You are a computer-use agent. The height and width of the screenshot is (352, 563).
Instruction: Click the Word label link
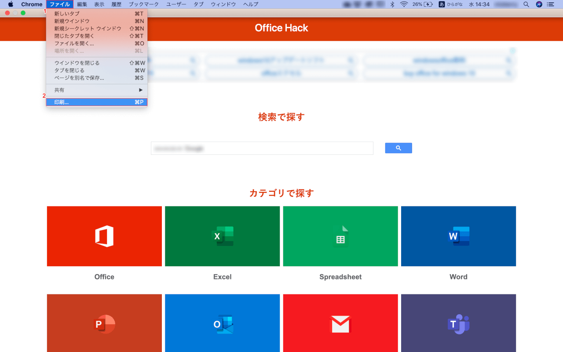[458, 277]
